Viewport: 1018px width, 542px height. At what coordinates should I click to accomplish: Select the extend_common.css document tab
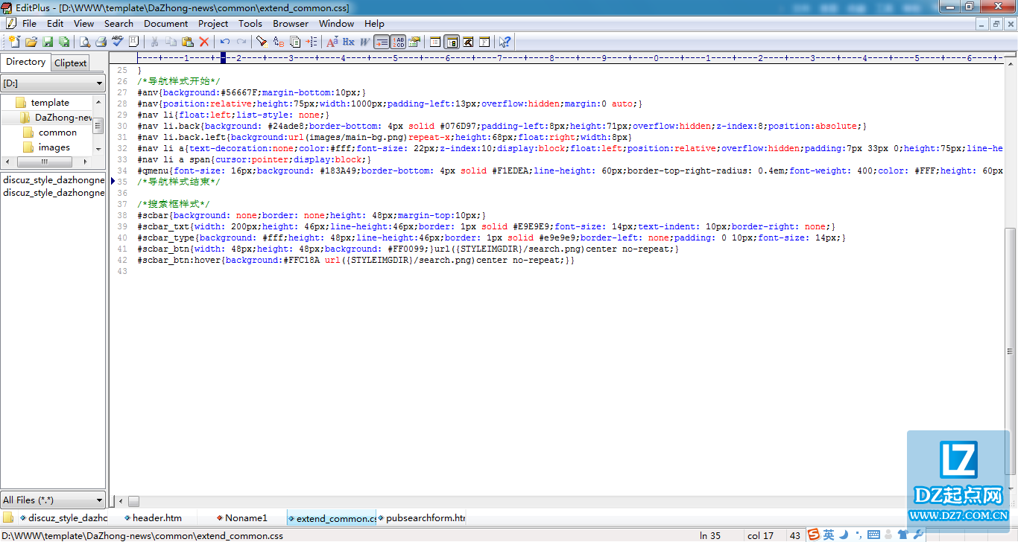coord(332,517)
